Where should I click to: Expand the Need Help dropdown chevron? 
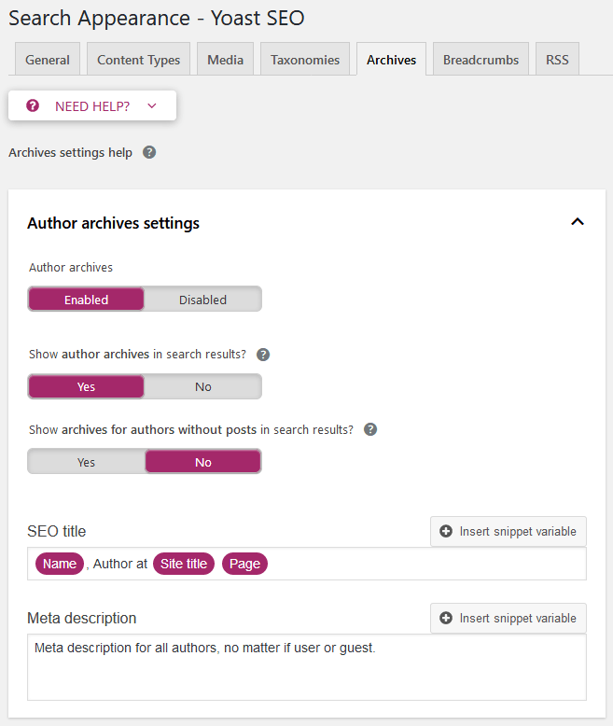152,106
